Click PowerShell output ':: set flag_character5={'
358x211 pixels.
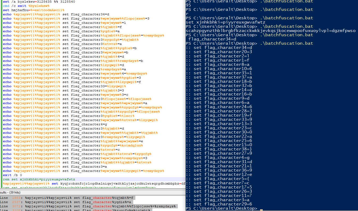point(218,179)
